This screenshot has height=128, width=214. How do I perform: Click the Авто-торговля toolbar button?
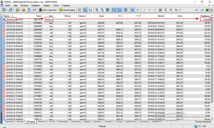point(48,10)
